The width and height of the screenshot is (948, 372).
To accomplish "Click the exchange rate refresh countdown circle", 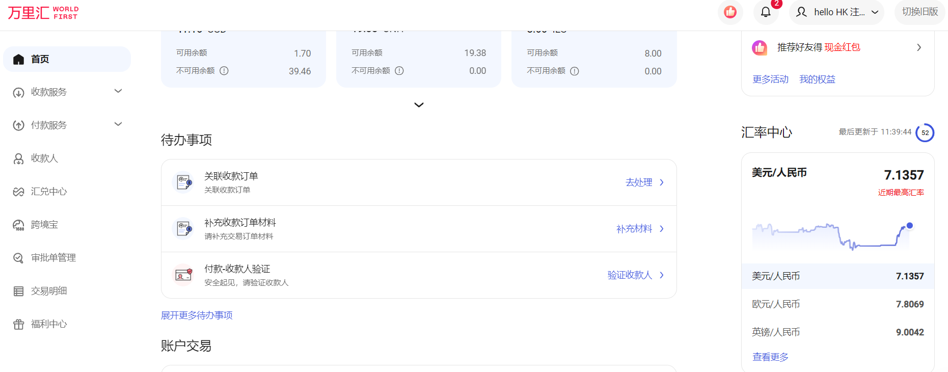I will point(925,133).
